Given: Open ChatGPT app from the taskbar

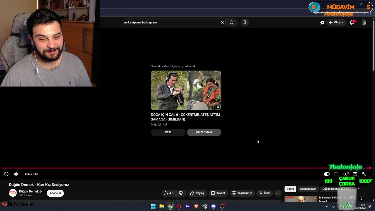Looking at the screenshot, I should [x=205, y=206].
